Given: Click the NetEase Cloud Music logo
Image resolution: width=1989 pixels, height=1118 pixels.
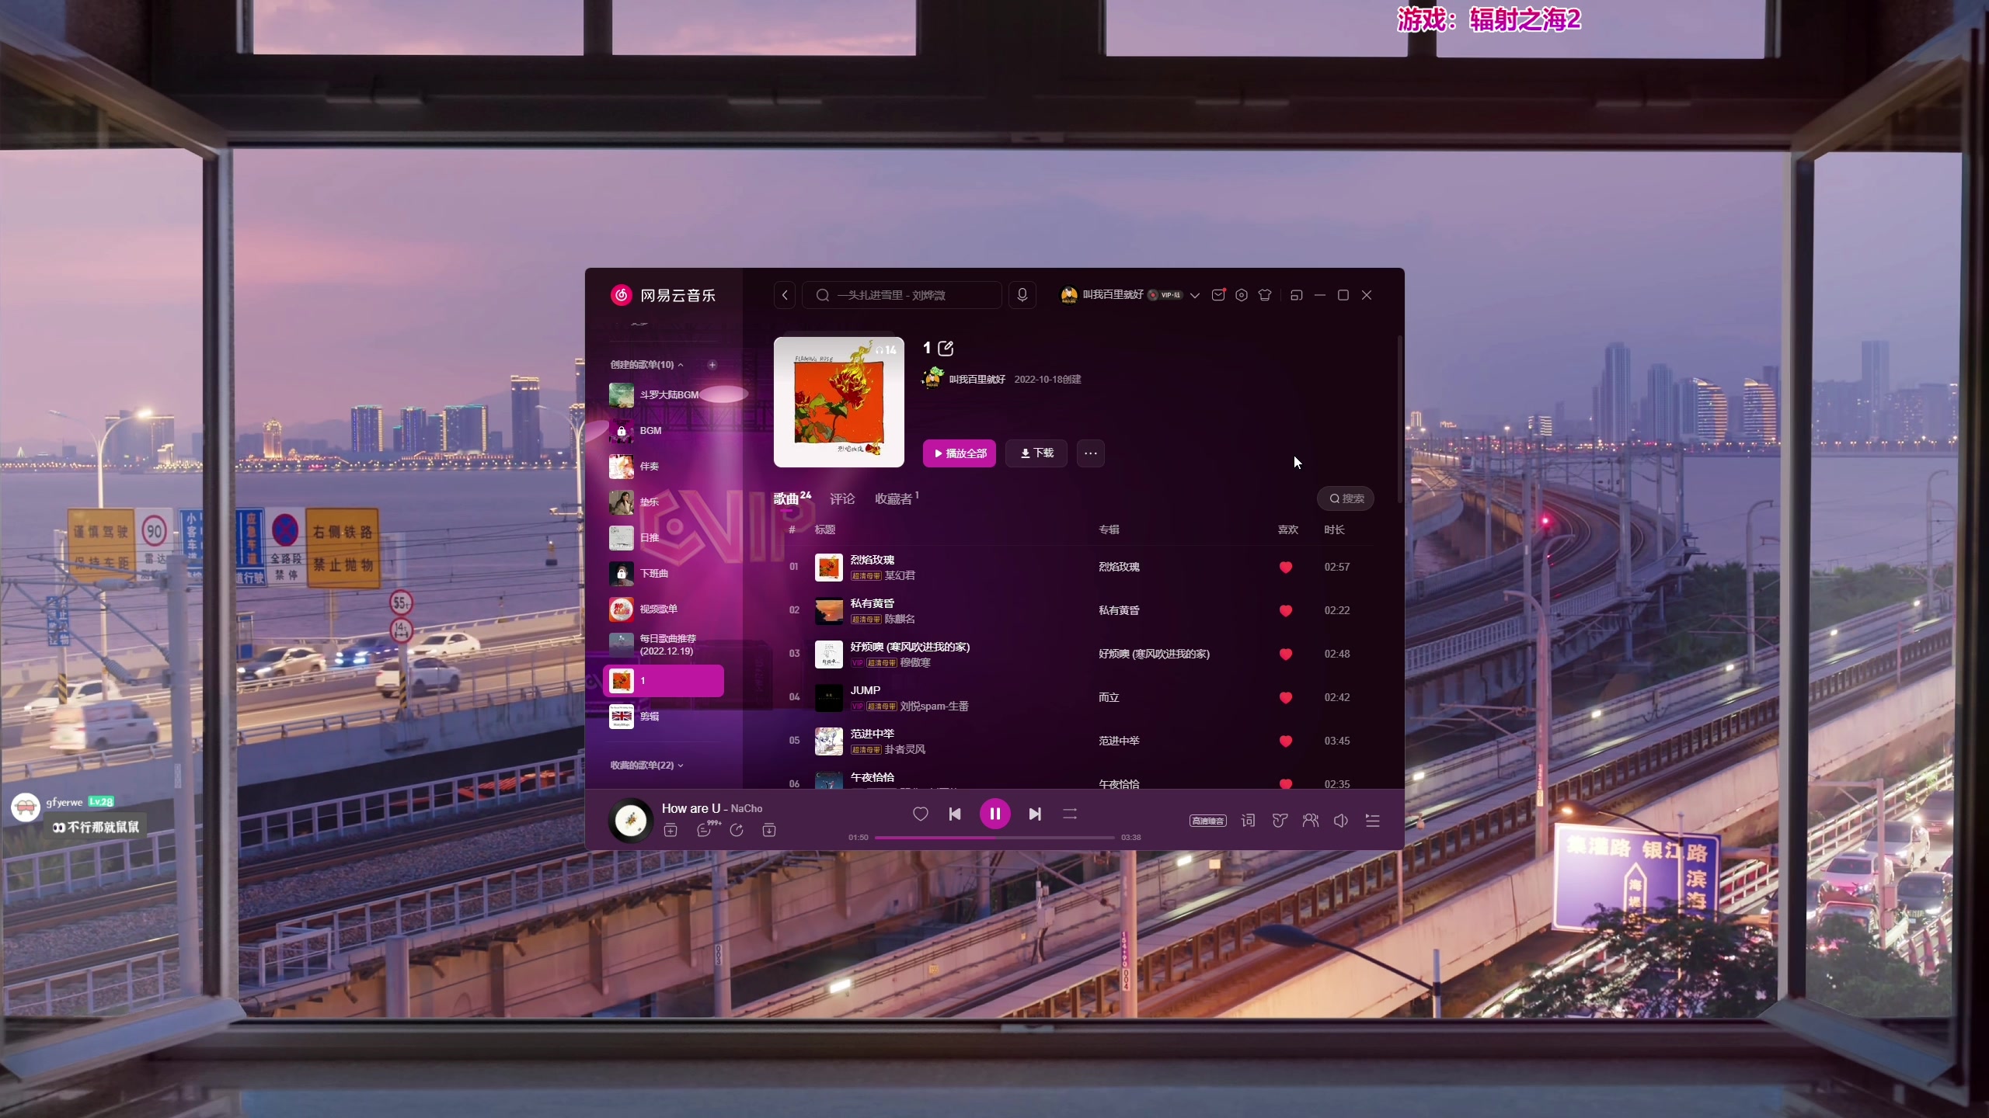Looking at the screenshot, I should (x=664, y=295).
